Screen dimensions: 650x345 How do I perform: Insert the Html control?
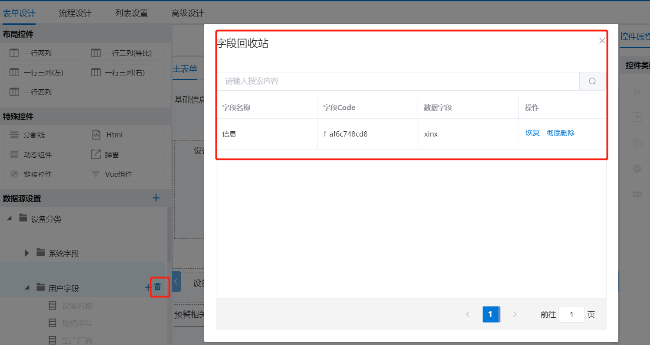125,135
